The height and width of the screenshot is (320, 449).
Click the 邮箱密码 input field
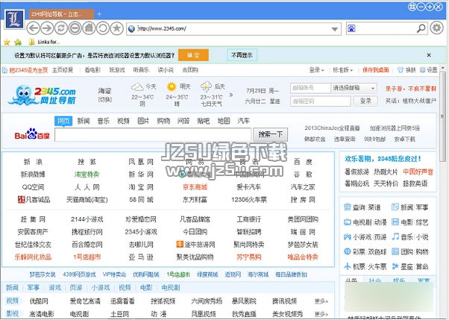pyautogui.click(x=321, y=101)
